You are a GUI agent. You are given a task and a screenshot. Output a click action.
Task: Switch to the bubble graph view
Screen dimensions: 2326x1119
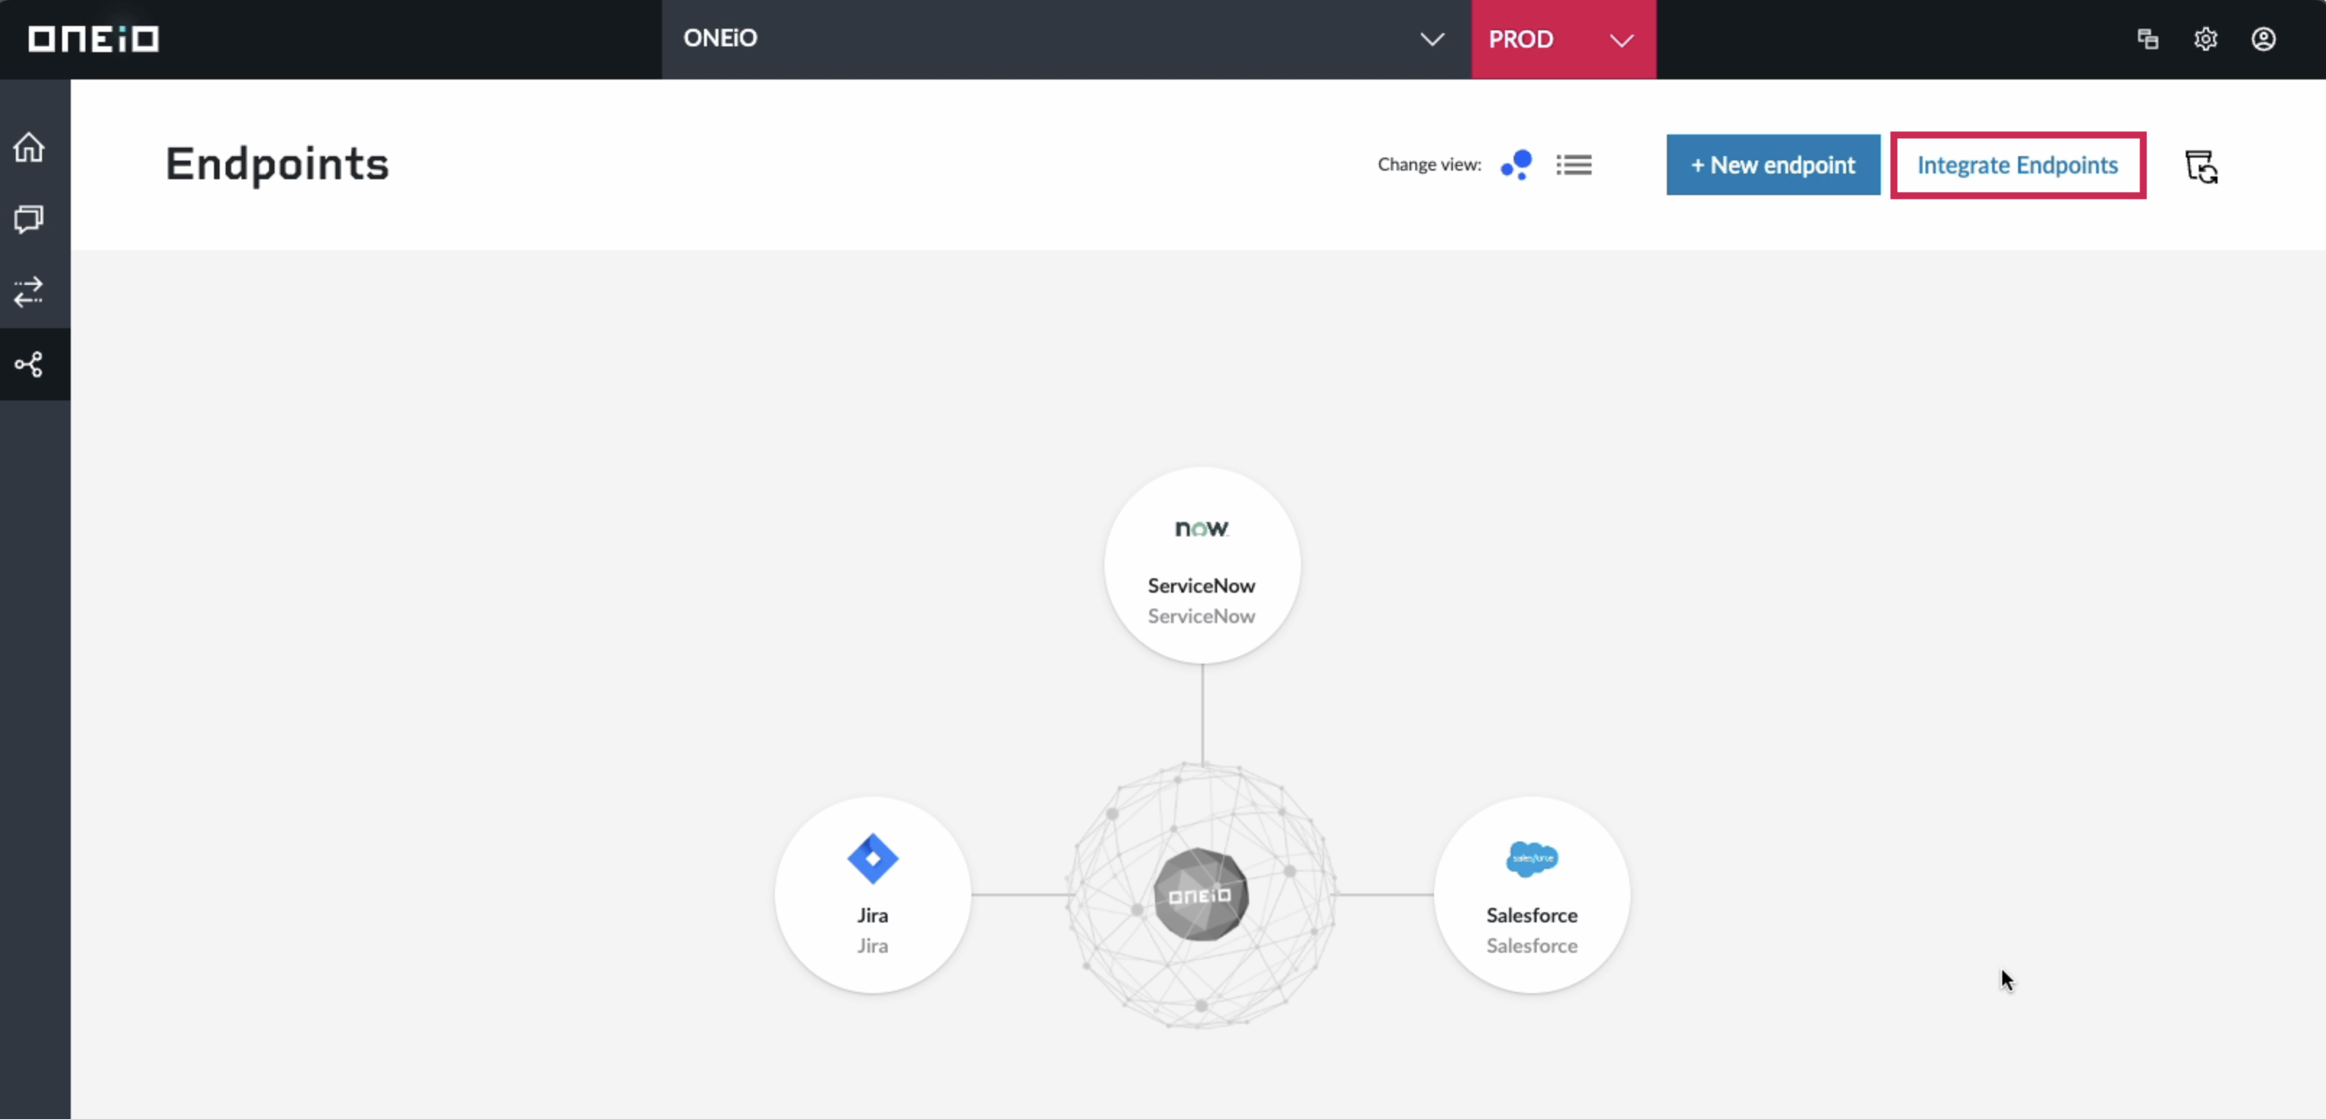1517,164
